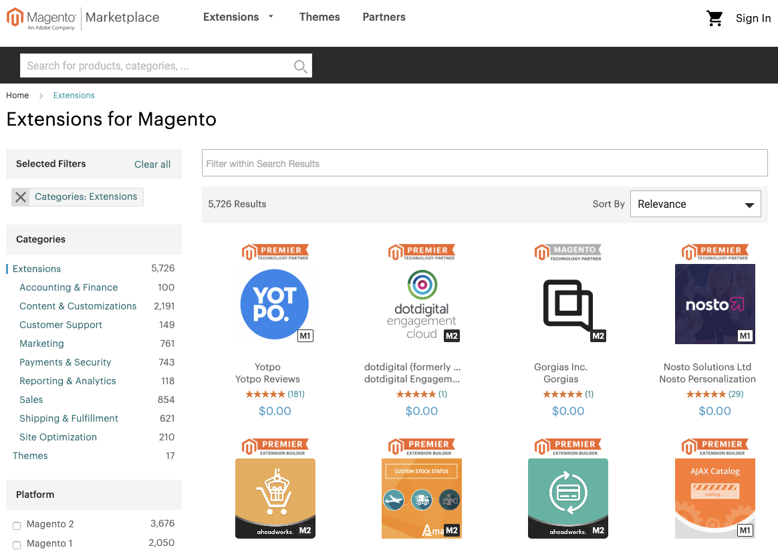Check the Magento 2 platform checkbox
This screenshot has height=554, width=778.
16,526
